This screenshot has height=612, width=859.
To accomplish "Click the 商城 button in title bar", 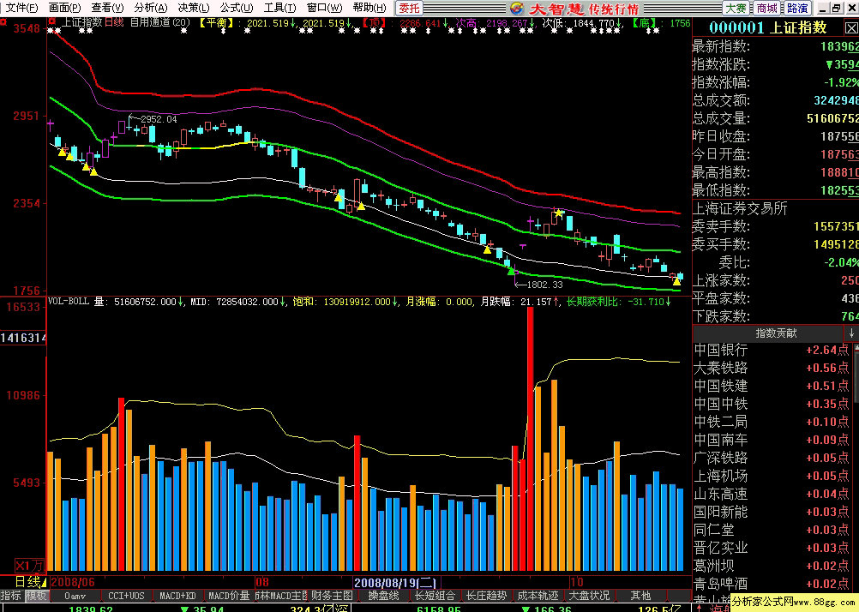I will tap(766, 9).
